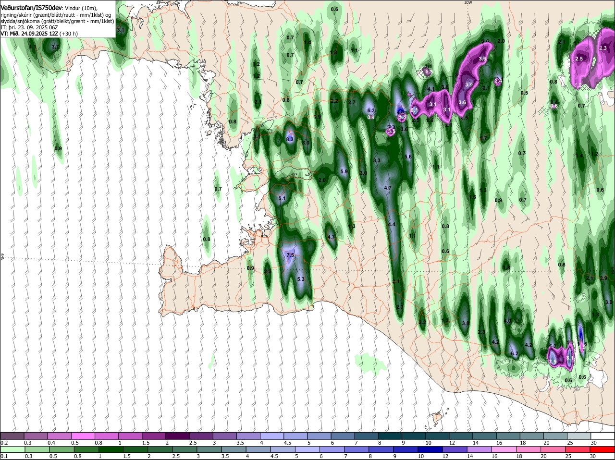Select the sleet/snow legend swatch labeled 25
The image size is (615, 460).
coord(578,436)
